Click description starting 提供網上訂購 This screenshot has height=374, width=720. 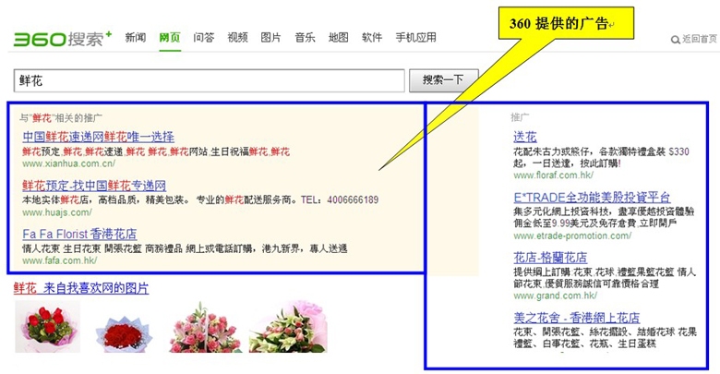(605, 278)
